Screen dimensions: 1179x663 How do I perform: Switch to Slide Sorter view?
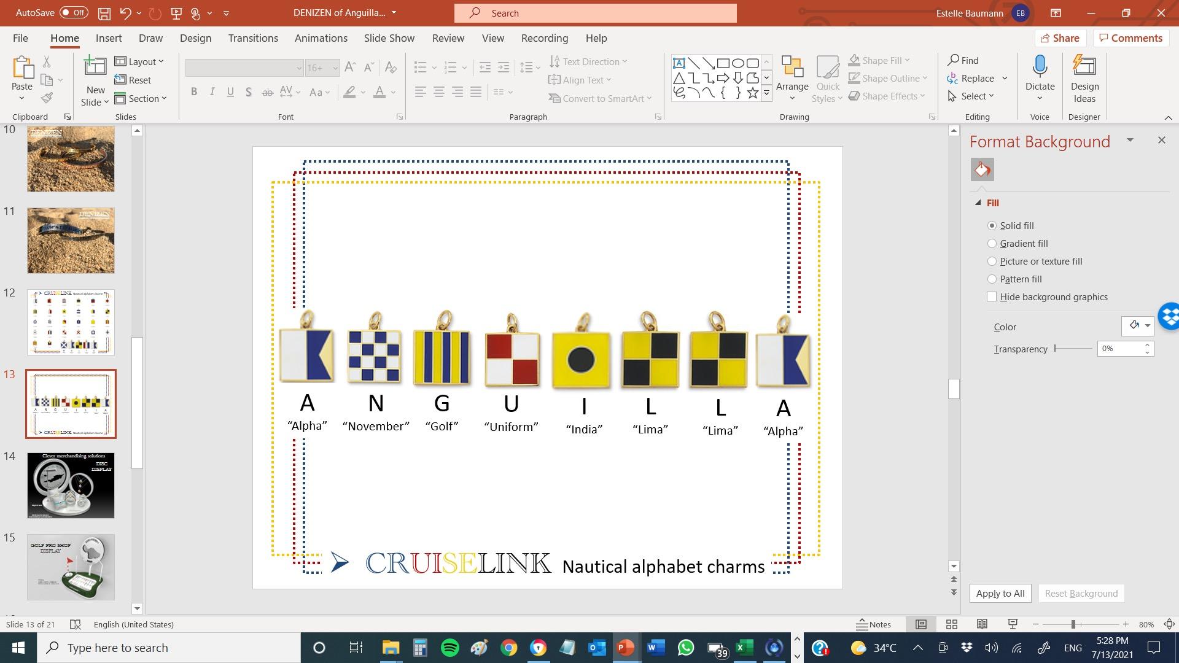click(952, 624)
